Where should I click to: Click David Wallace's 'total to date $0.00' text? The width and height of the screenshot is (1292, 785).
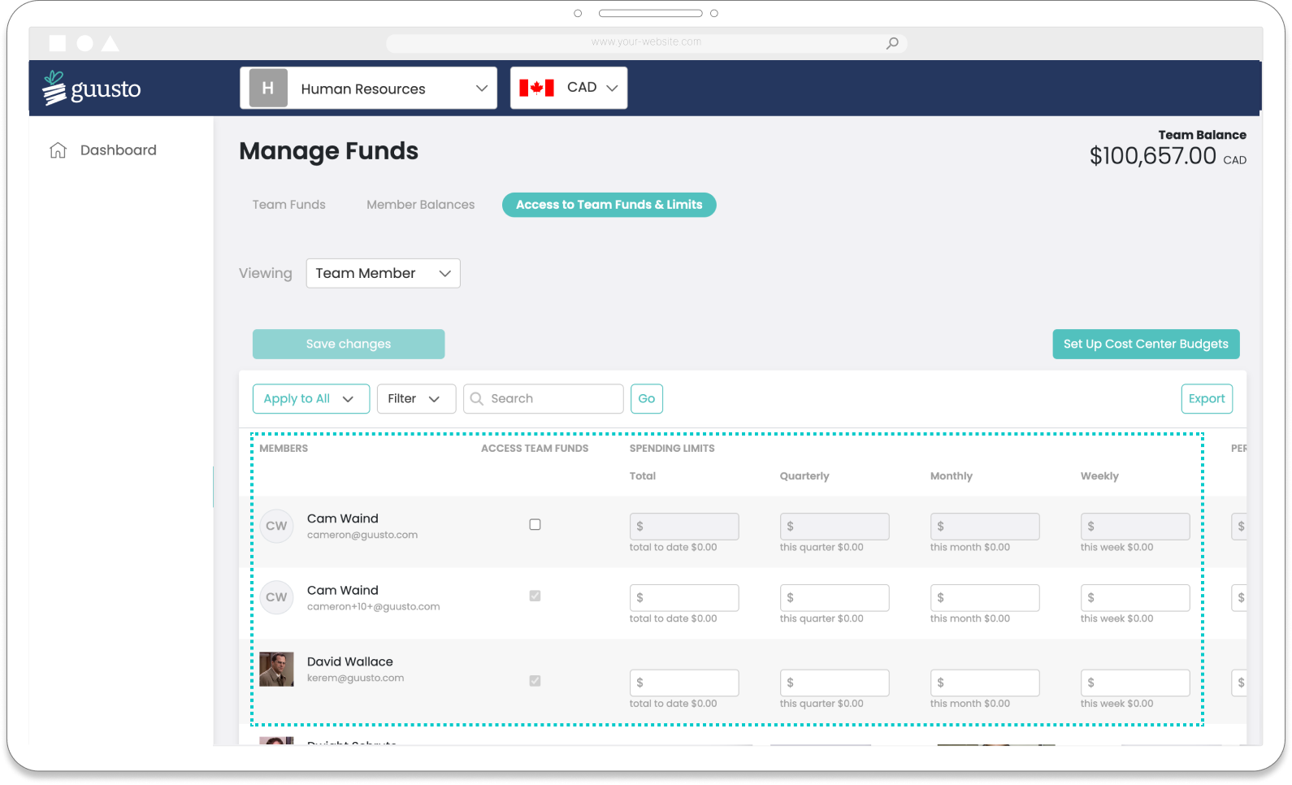pos(674,704)
